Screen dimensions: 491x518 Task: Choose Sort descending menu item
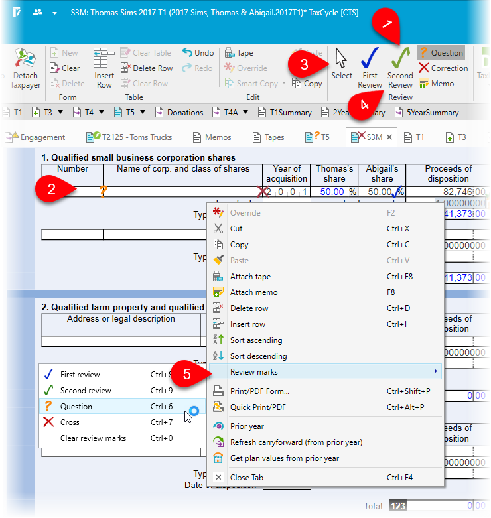pos(326,356)
